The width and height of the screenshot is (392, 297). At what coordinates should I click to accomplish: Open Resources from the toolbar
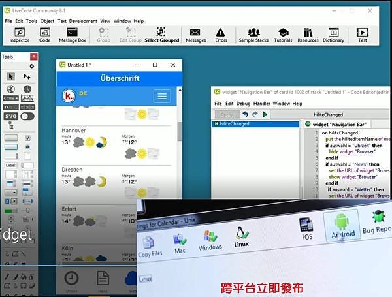coord(308,35)
